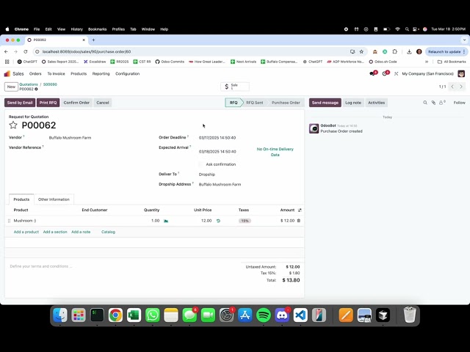
Task: Attach a file with the paperclip icon
Action: point(433,103)
